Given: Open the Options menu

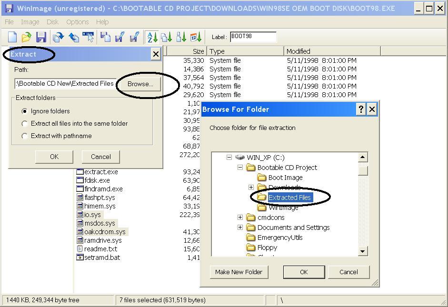Looking at the screenshot, I should [x=77, y=21].
